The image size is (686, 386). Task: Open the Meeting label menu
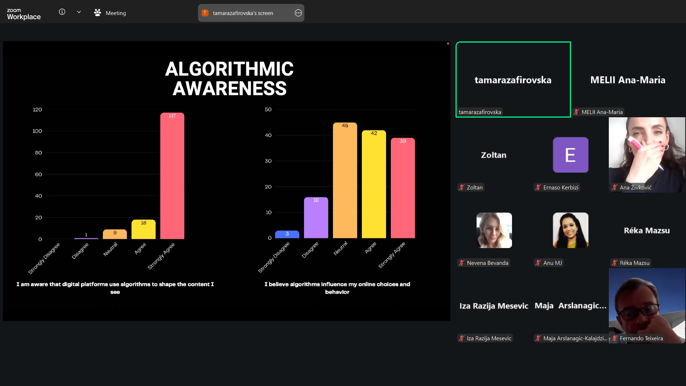tap(116, 13)
